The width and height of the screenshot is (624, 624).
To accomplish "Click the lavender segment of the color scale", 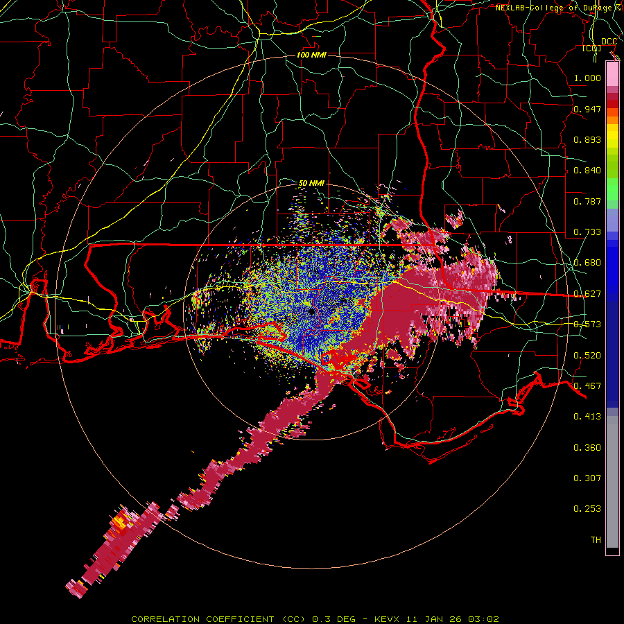I will 612,220.
